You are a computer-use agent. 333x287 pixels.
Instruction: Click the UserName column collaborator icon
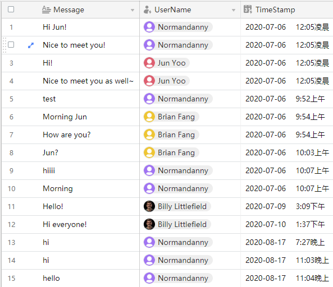click(147, 10)
